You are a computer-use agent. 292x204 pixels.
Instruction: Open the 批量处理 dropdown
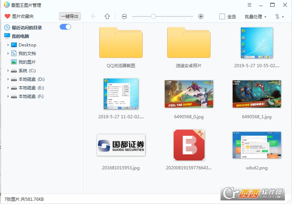click(x=256, y=17)
